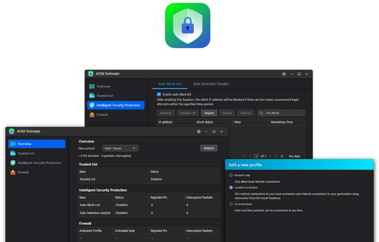
Task: Click the Remove button
Action: (166, 113)
